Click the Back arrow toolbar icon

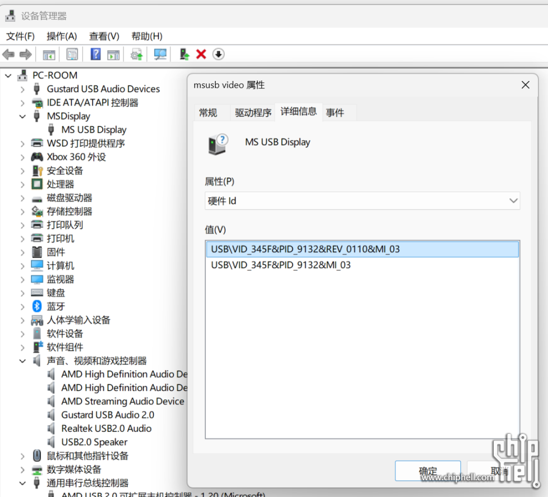tap(8, 55)
